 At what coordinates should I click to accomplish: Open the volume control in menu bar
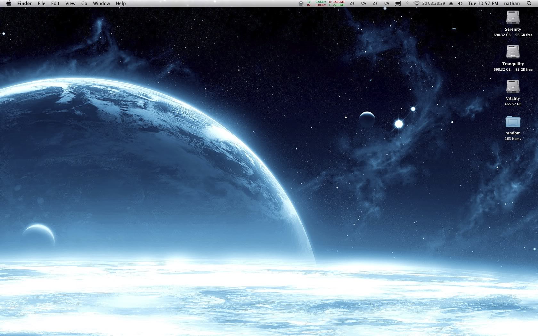tap(460, 4)
